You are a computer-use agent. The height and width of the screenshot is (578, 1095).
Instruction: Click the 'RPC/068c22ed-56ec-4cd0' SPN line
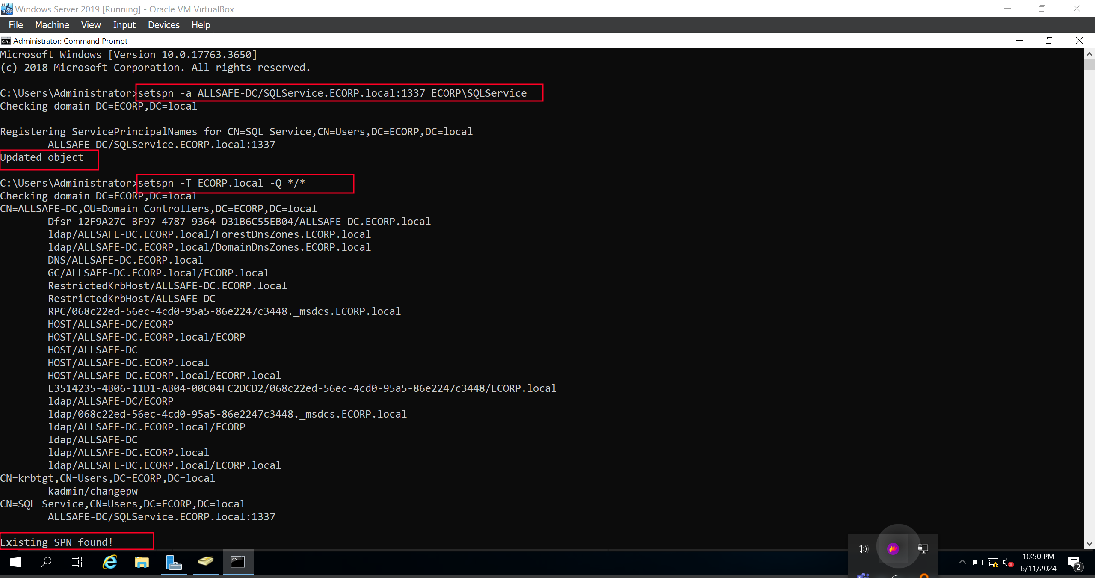[224, 311]
